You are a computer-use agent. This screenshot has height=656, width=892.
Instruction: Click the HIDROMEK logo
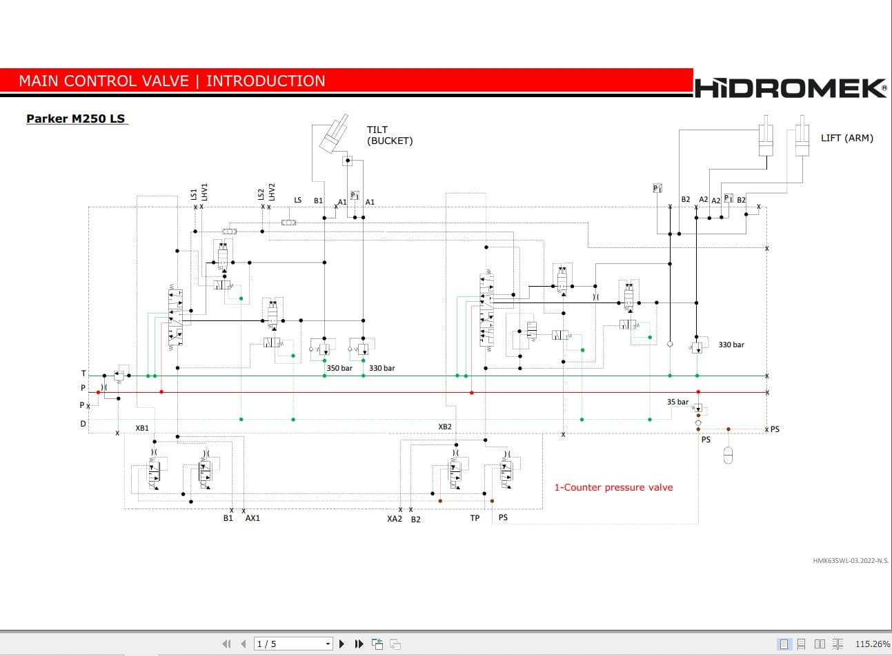[791, 88]
